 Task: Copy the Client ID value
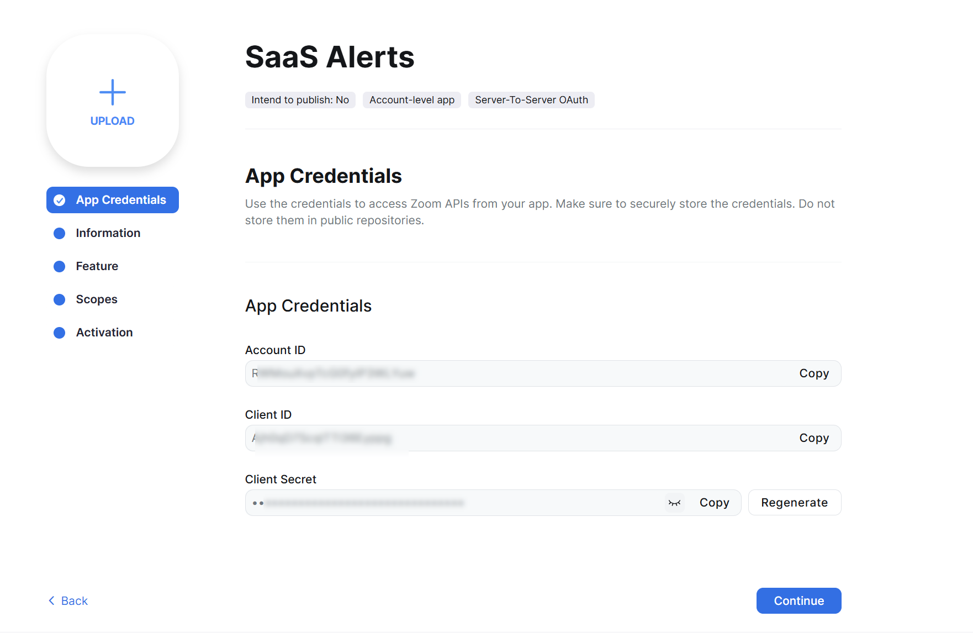click(814, 438)
